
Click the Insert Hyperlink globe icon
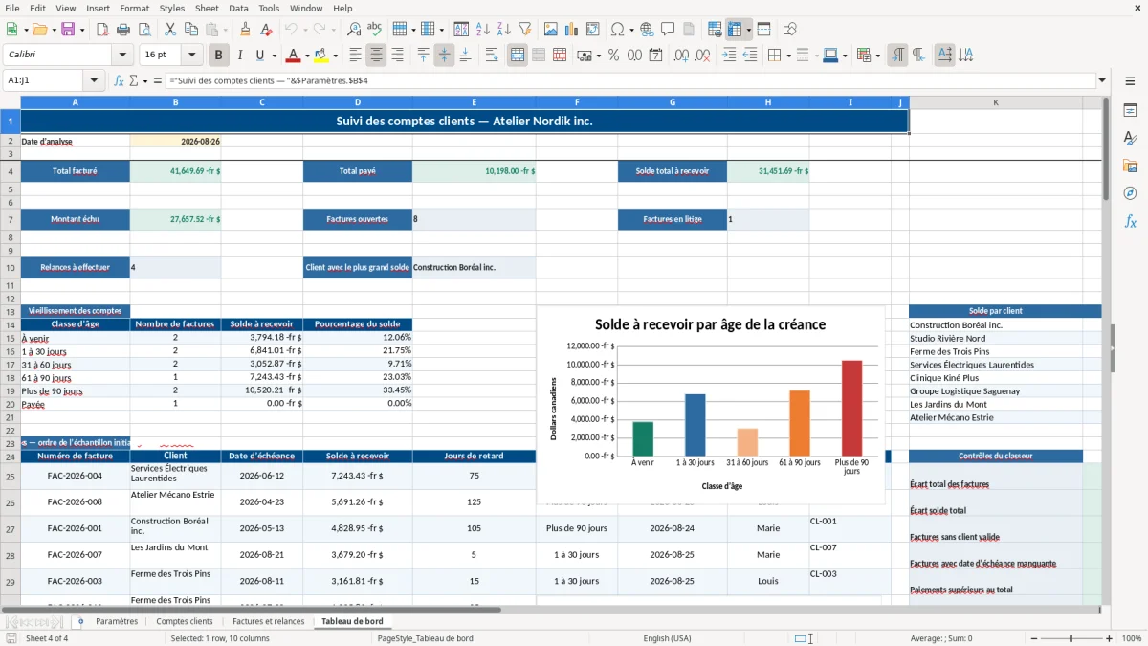pos(647,30)
